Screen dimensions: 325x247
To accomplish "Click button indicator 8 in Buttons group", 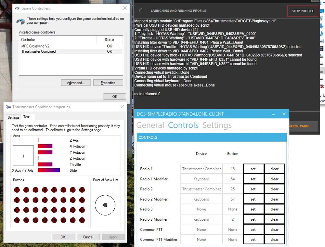I will [x=82, y=190].
